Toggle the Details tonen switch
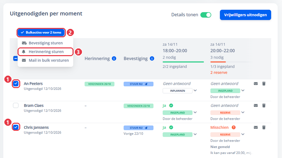 206,15
